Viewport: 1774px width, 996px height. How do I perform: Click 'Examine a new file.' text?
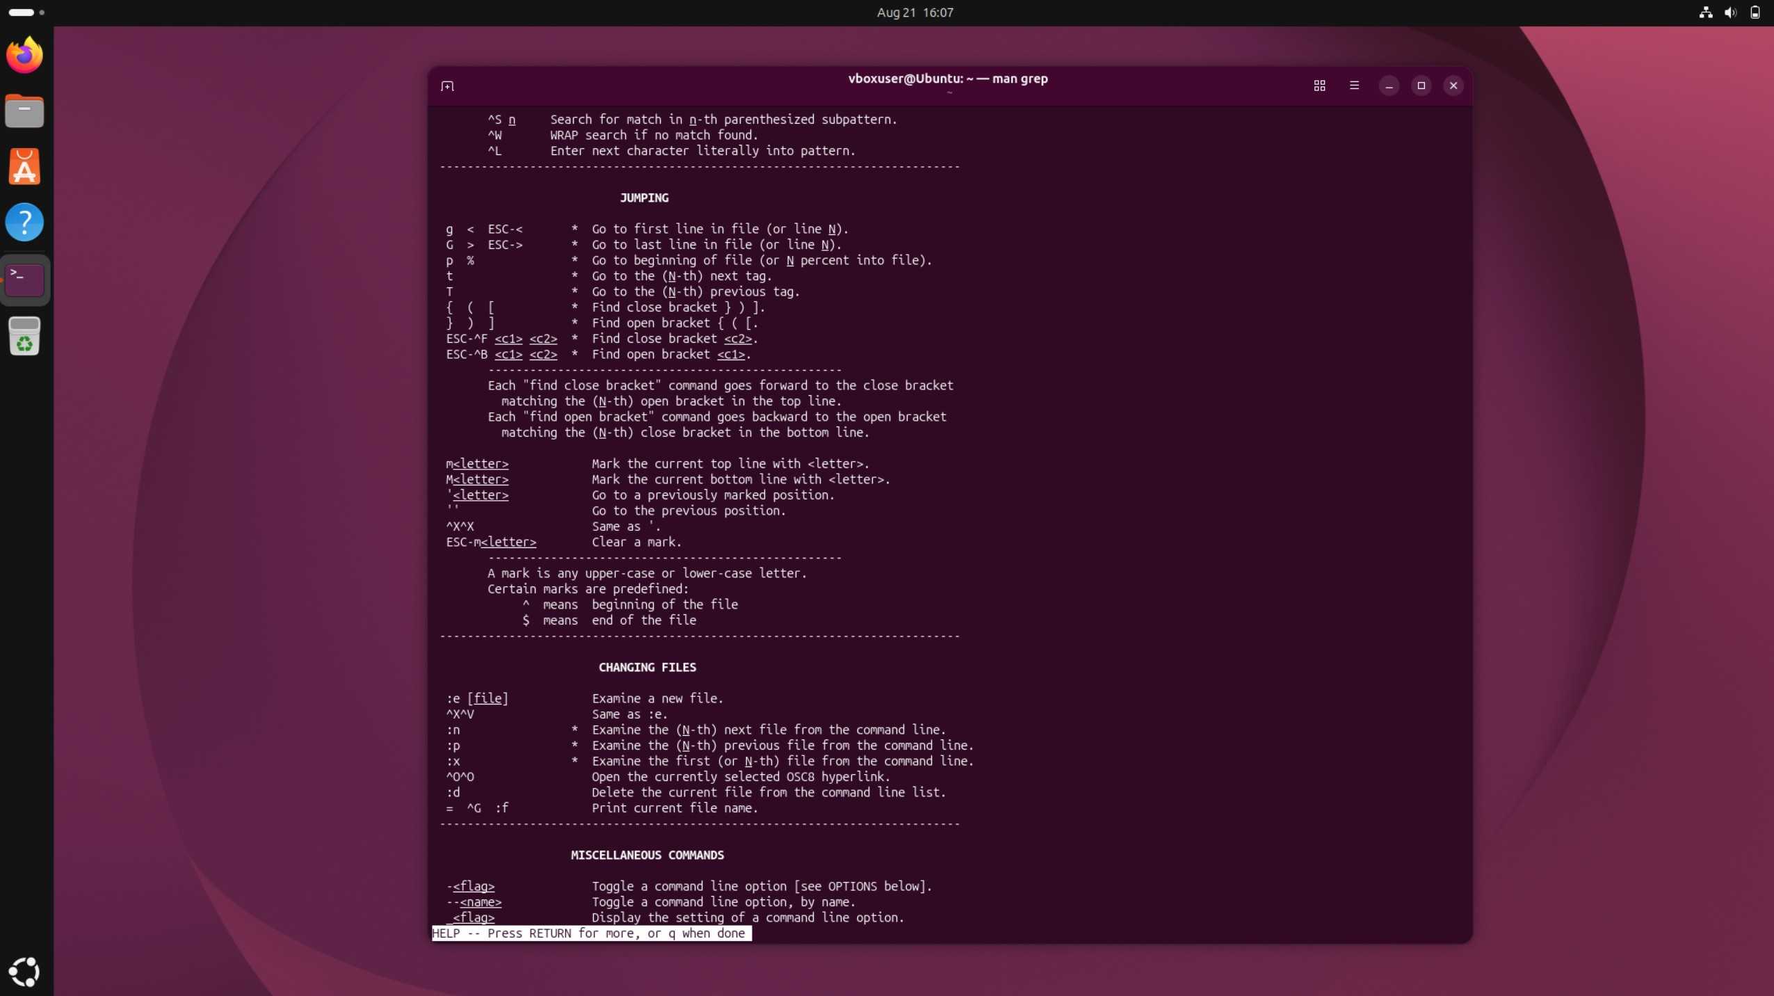tap(657, 698)
